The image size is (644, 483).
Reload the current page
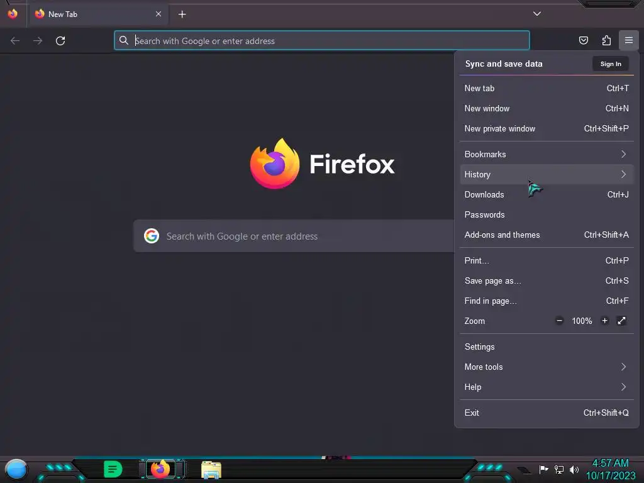tap(60, 41)
